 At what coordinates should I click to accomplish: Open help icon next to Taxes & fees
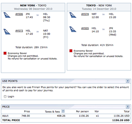[x=63, y=111]
